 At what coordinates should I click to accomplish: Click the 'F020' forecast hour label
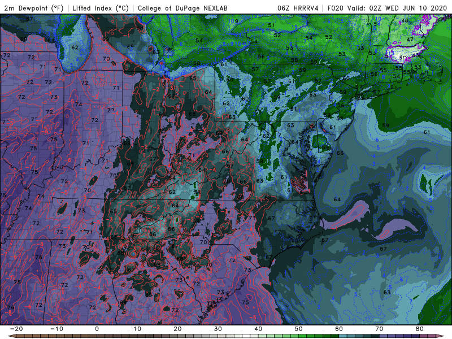335,8
